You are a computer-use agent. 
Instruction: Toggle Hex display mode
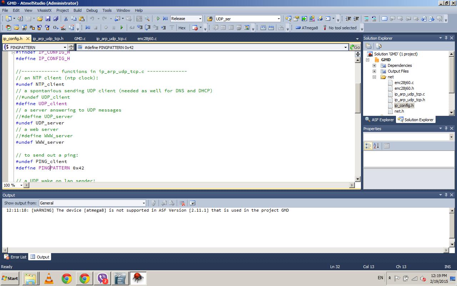pos(182,28)
